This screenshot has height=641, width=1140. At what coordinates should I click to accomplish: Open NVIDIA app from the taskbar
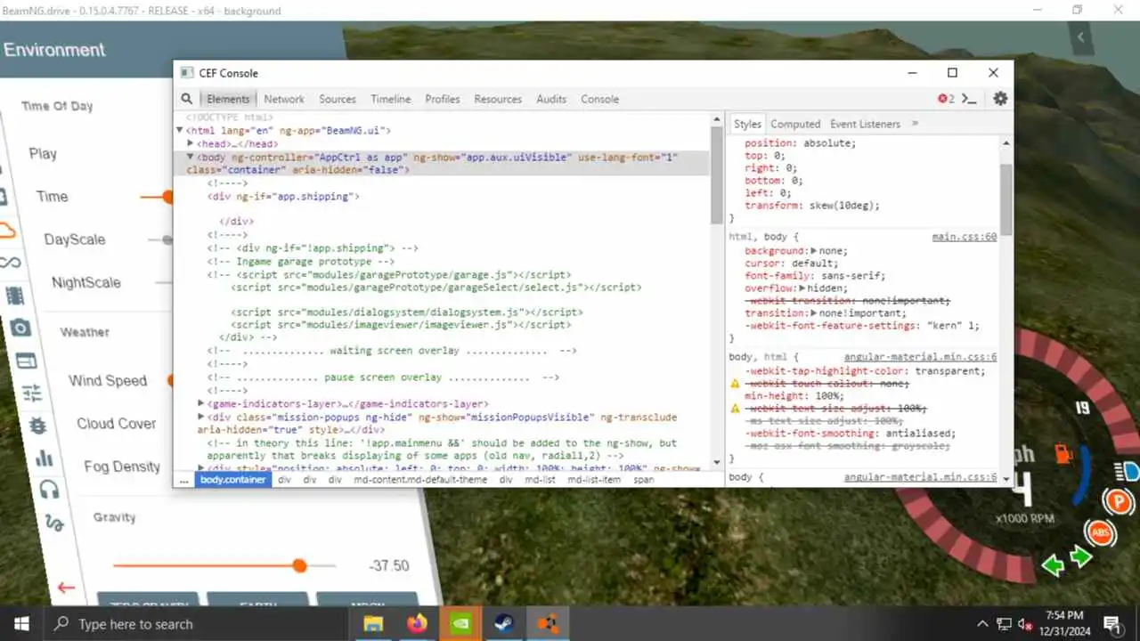(x=460, y=623)
